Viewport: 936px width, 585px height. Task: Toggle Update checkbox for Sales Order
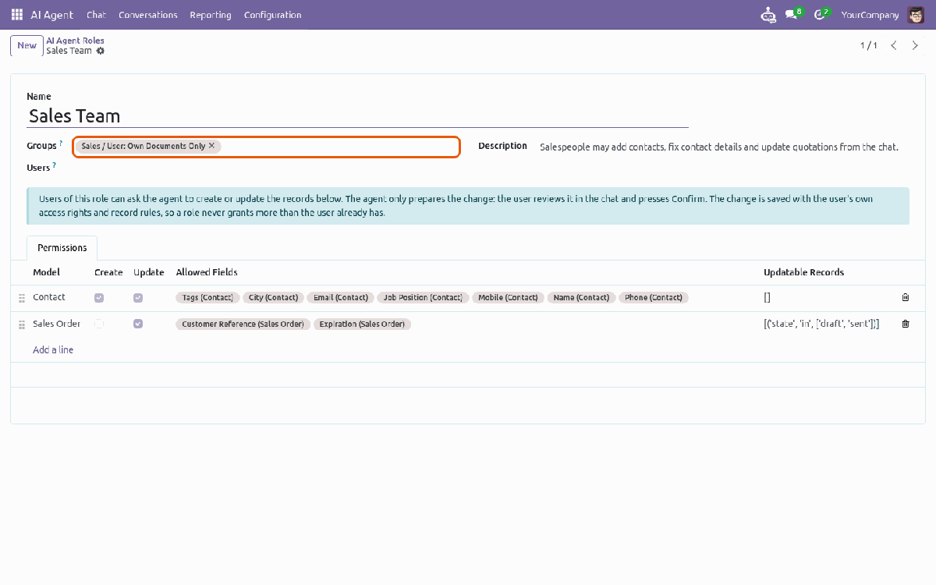(138, 324)
